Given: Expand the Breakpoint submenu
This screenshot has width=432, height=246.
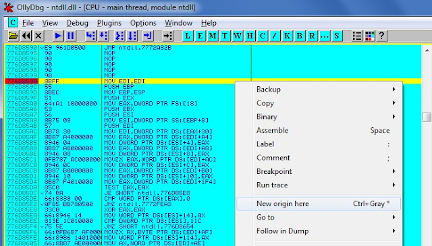Looking at the screenshot, I should coord(319,171).
